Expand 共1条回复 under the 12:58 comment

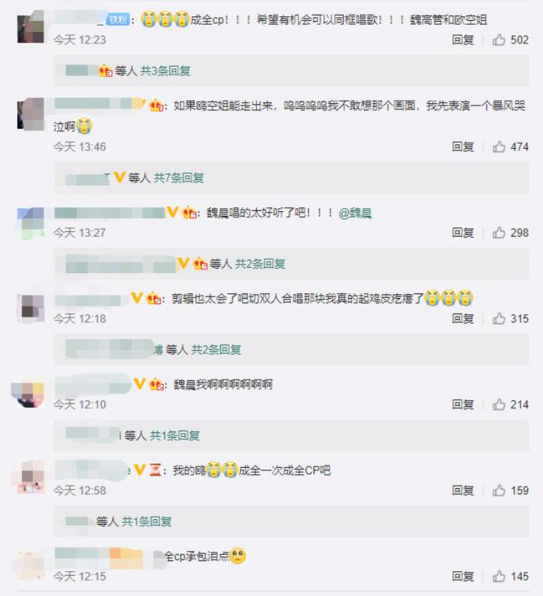pos(147,521)
